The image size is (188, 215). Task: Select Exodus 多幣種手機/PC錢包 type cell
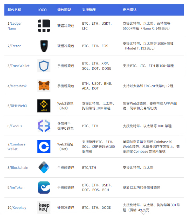[x=65, y=126]
